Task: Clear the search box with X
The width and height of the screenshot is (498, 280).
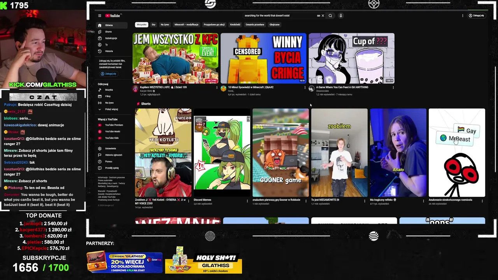Action: point(323,16)
